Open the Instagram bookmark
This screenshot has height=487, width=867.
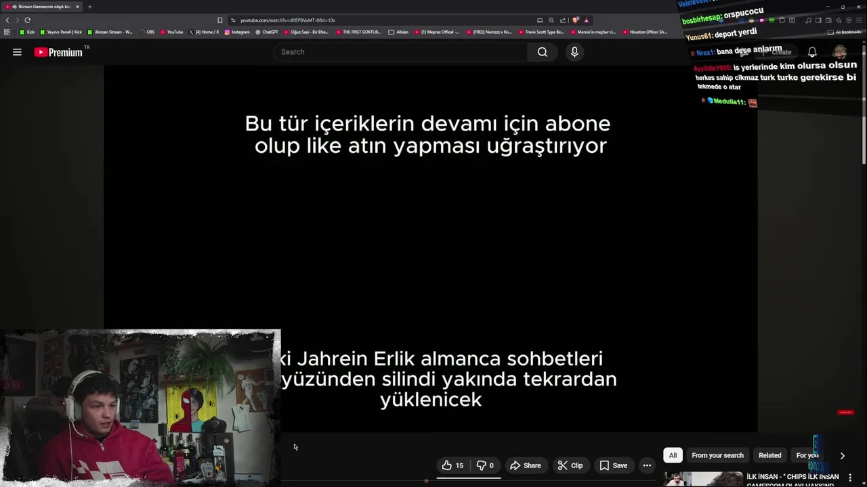(x=237, y=32)
